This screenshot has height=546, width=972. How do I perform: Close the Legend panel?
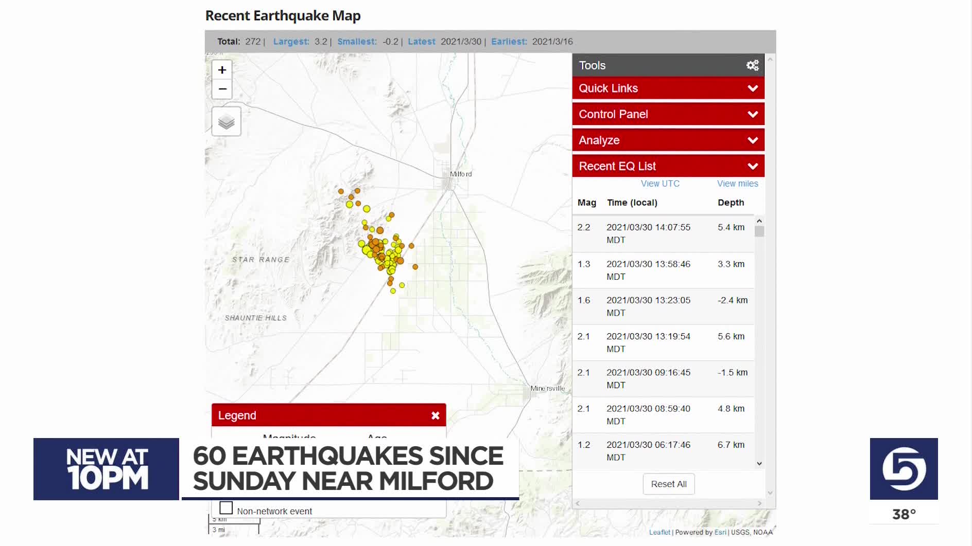[x=435, y=415]
